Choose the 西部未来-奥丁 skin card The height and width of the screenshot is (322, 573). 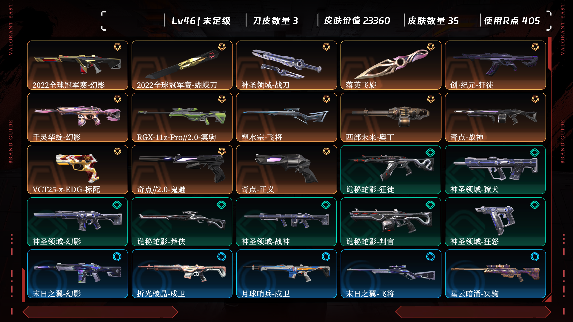pyautogui.click(x=391, y=117)
